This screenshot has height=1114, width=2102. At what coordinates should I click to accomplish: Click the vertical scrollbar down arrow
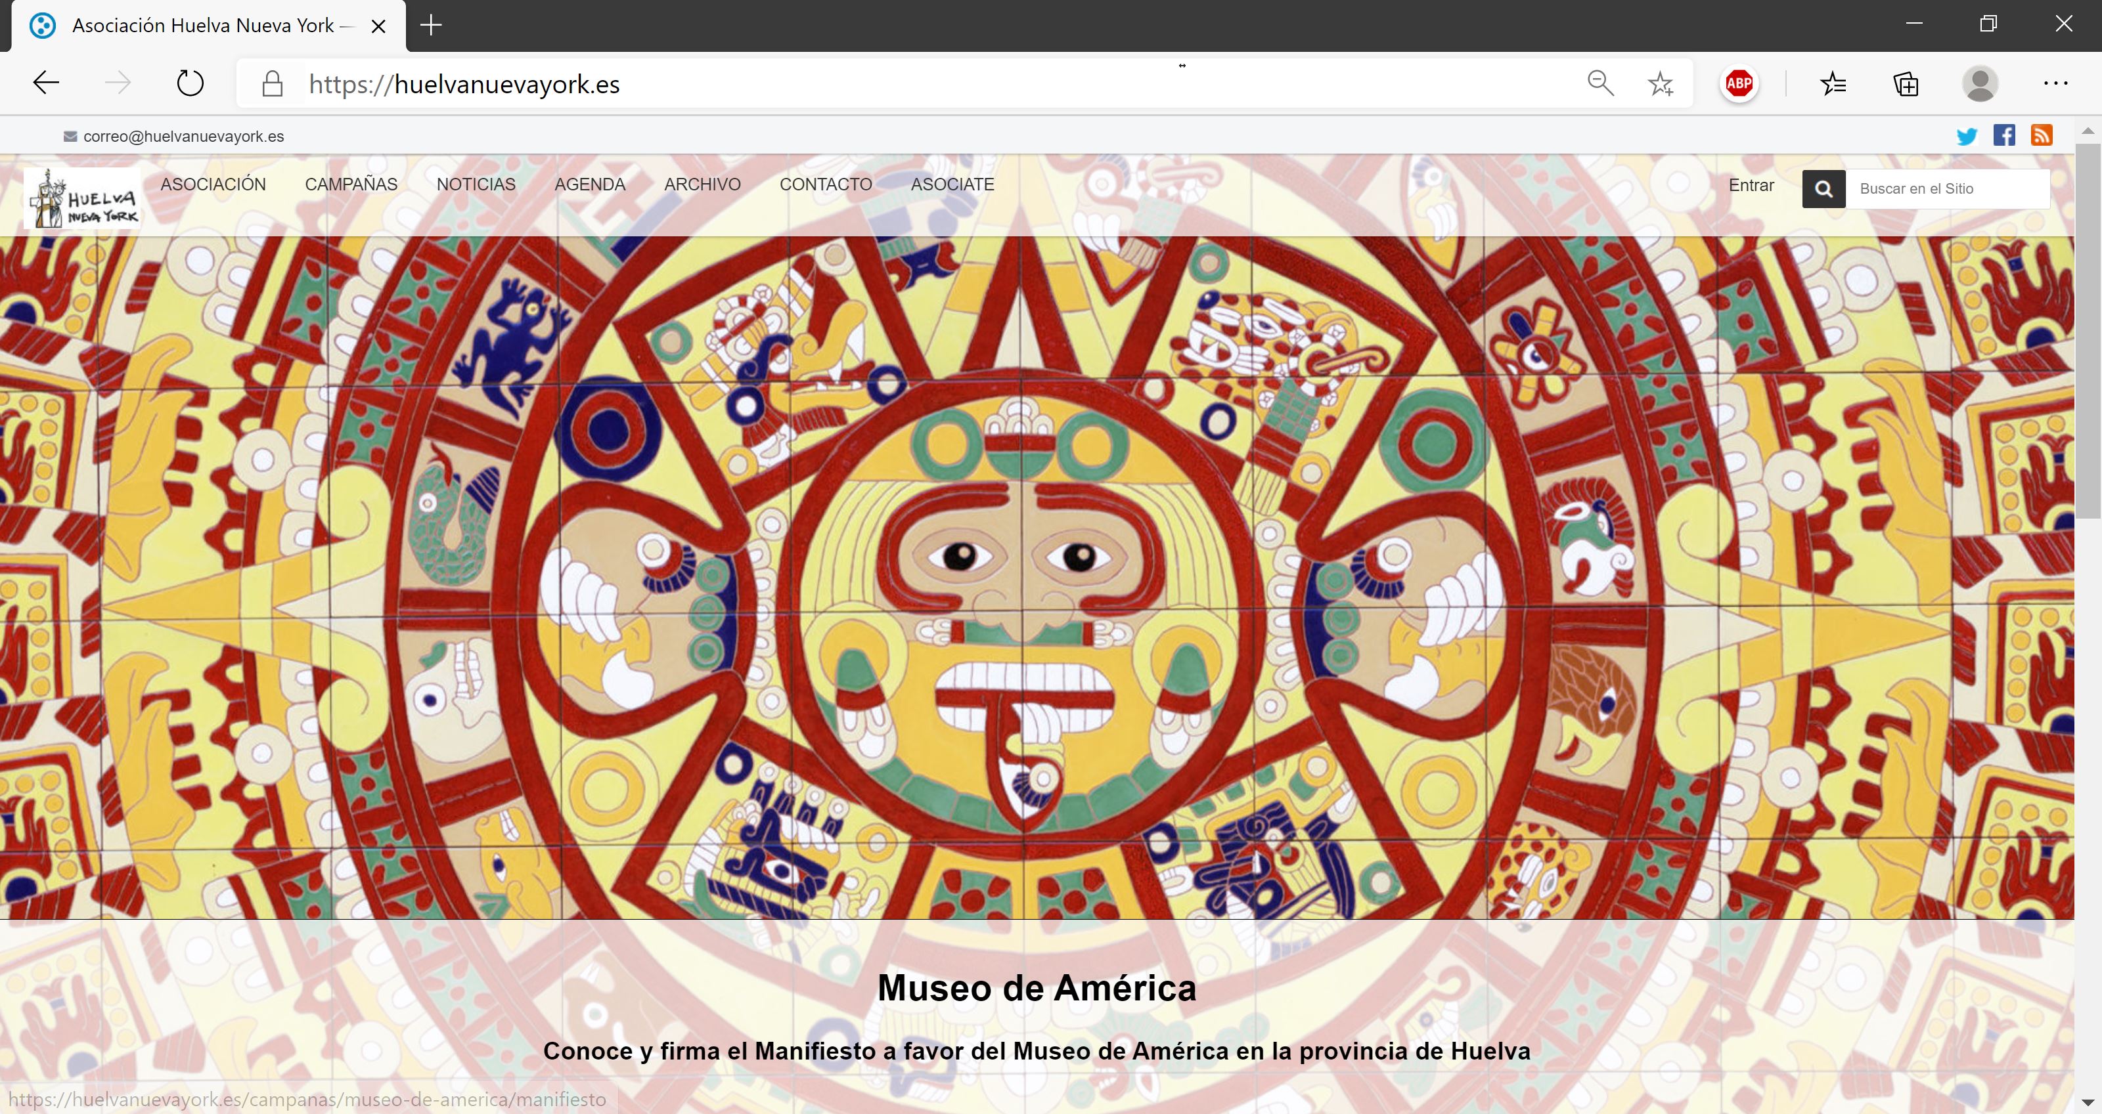pyautogui.click(x=2088, y=1103)
